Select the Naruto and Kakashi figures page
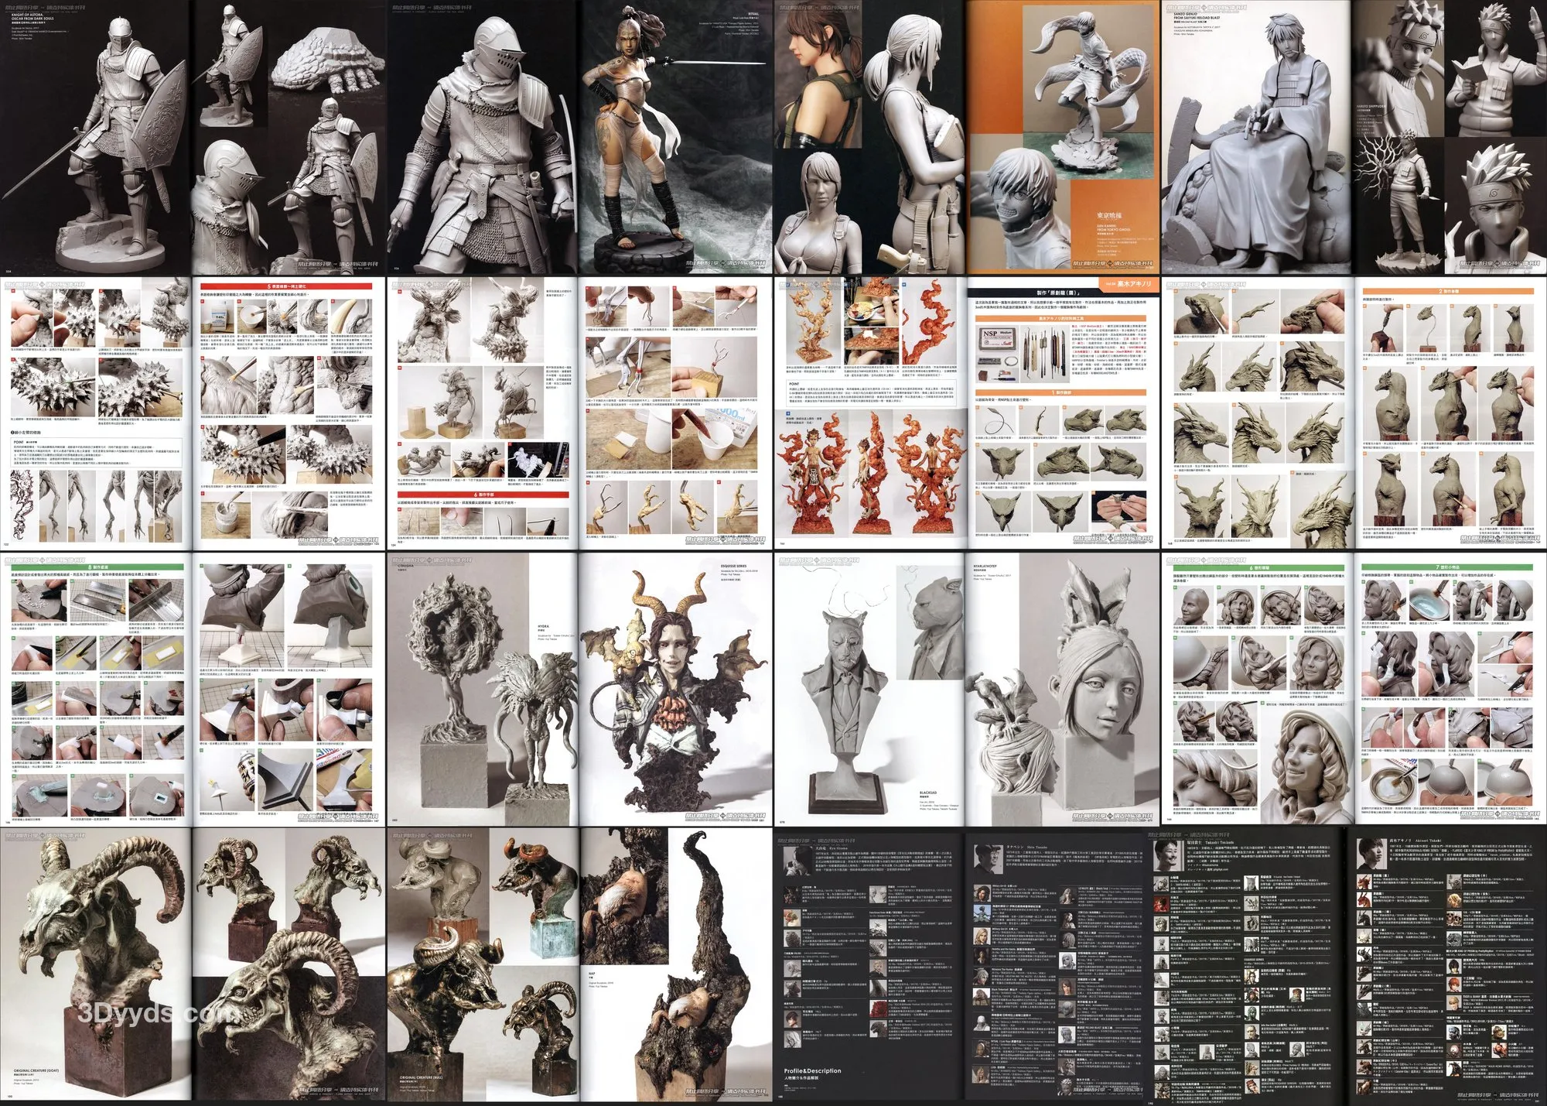 (1450, 139)
